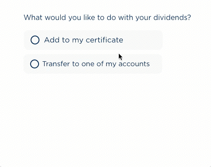Click the word 'accounts' in second option
This screenshot has height=167, width=211.
(x=134, y=64)
